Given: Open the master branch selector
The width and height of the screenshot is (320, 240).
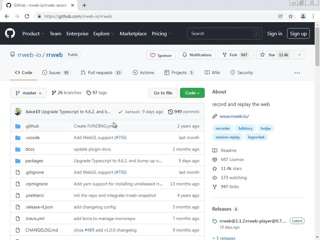Looking at the screenshot, I should point(28,93).
